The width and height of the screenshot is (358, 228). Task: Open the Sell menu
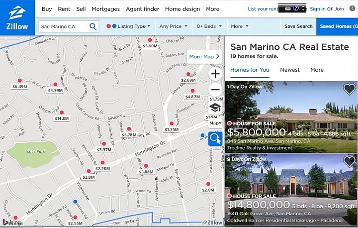click(x=81, y=9)
